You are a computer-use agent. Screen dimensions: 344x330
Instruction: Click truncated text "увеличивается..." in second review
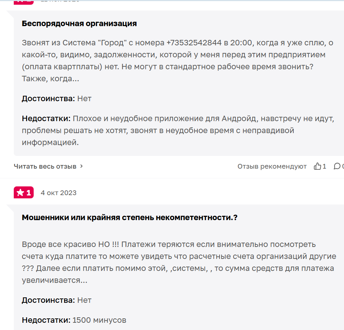(54, 281)
